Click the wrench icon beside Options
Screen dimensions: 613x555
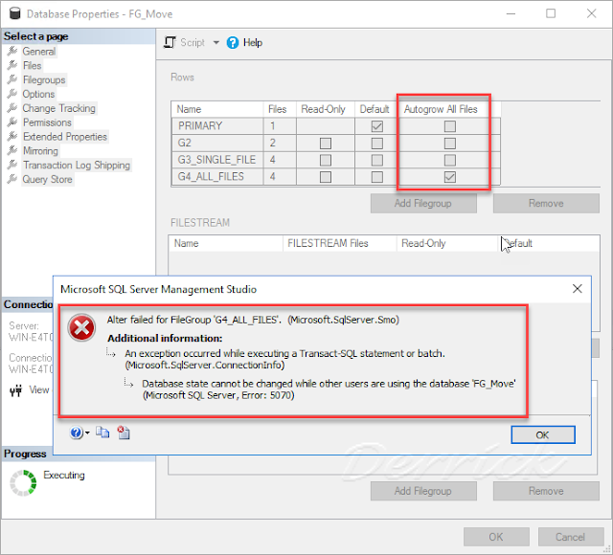tap(12, 94)
